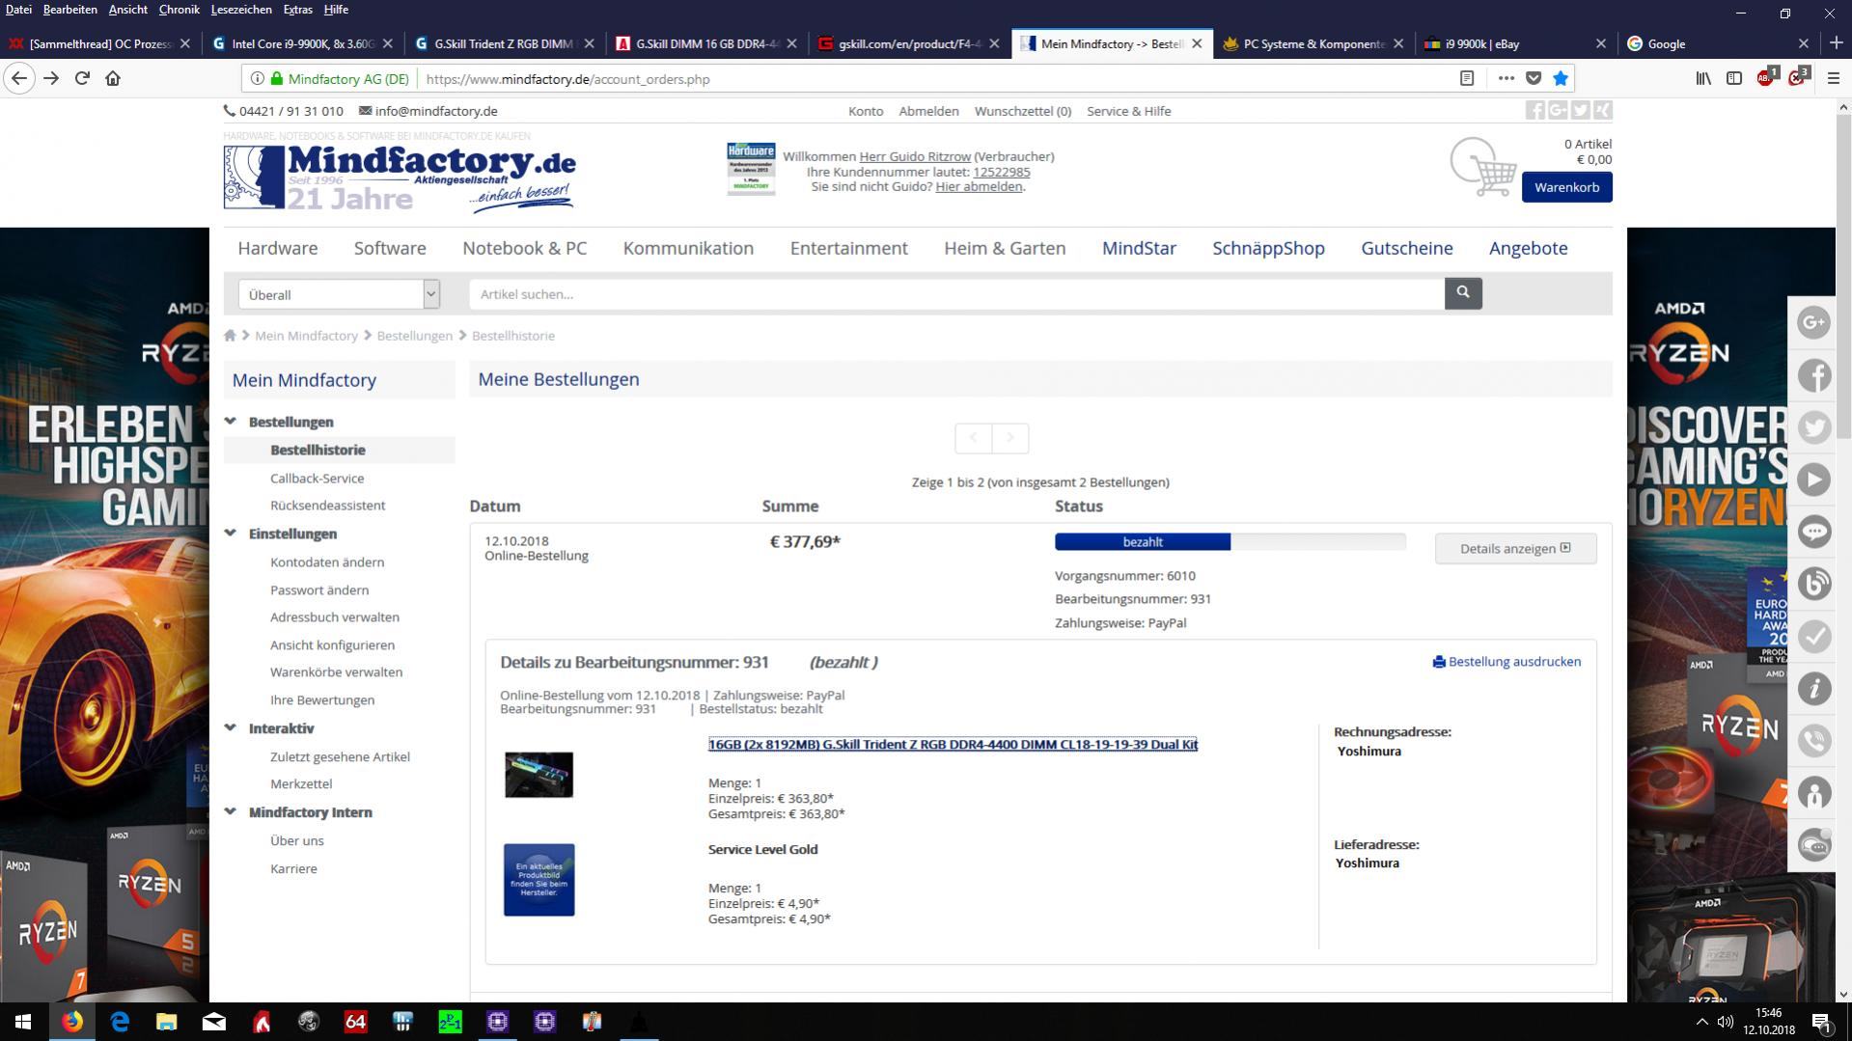
Task: Toggle the bookmark star icon
Action: click(1561, 78)
